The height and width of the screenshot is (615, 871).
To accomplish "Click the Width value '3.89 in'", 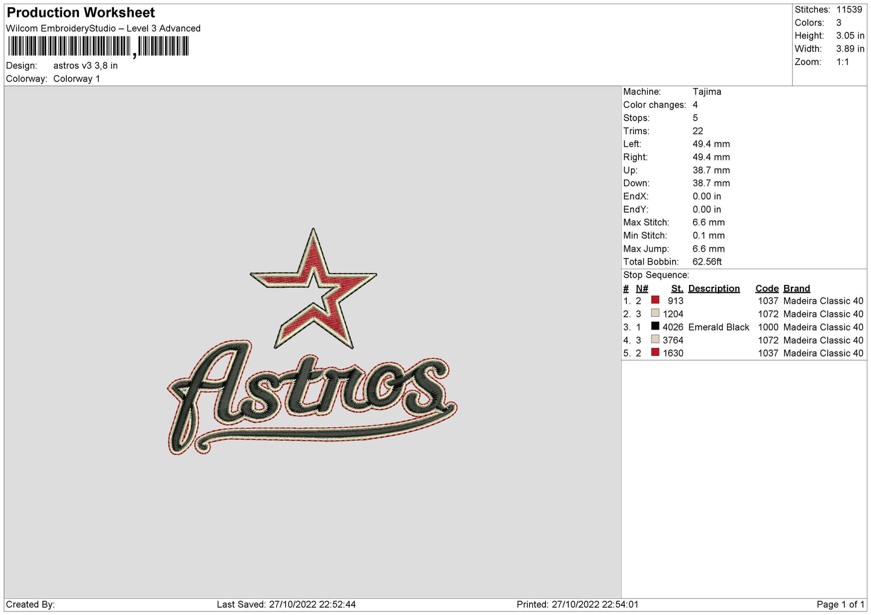I will tap(850, 49).
